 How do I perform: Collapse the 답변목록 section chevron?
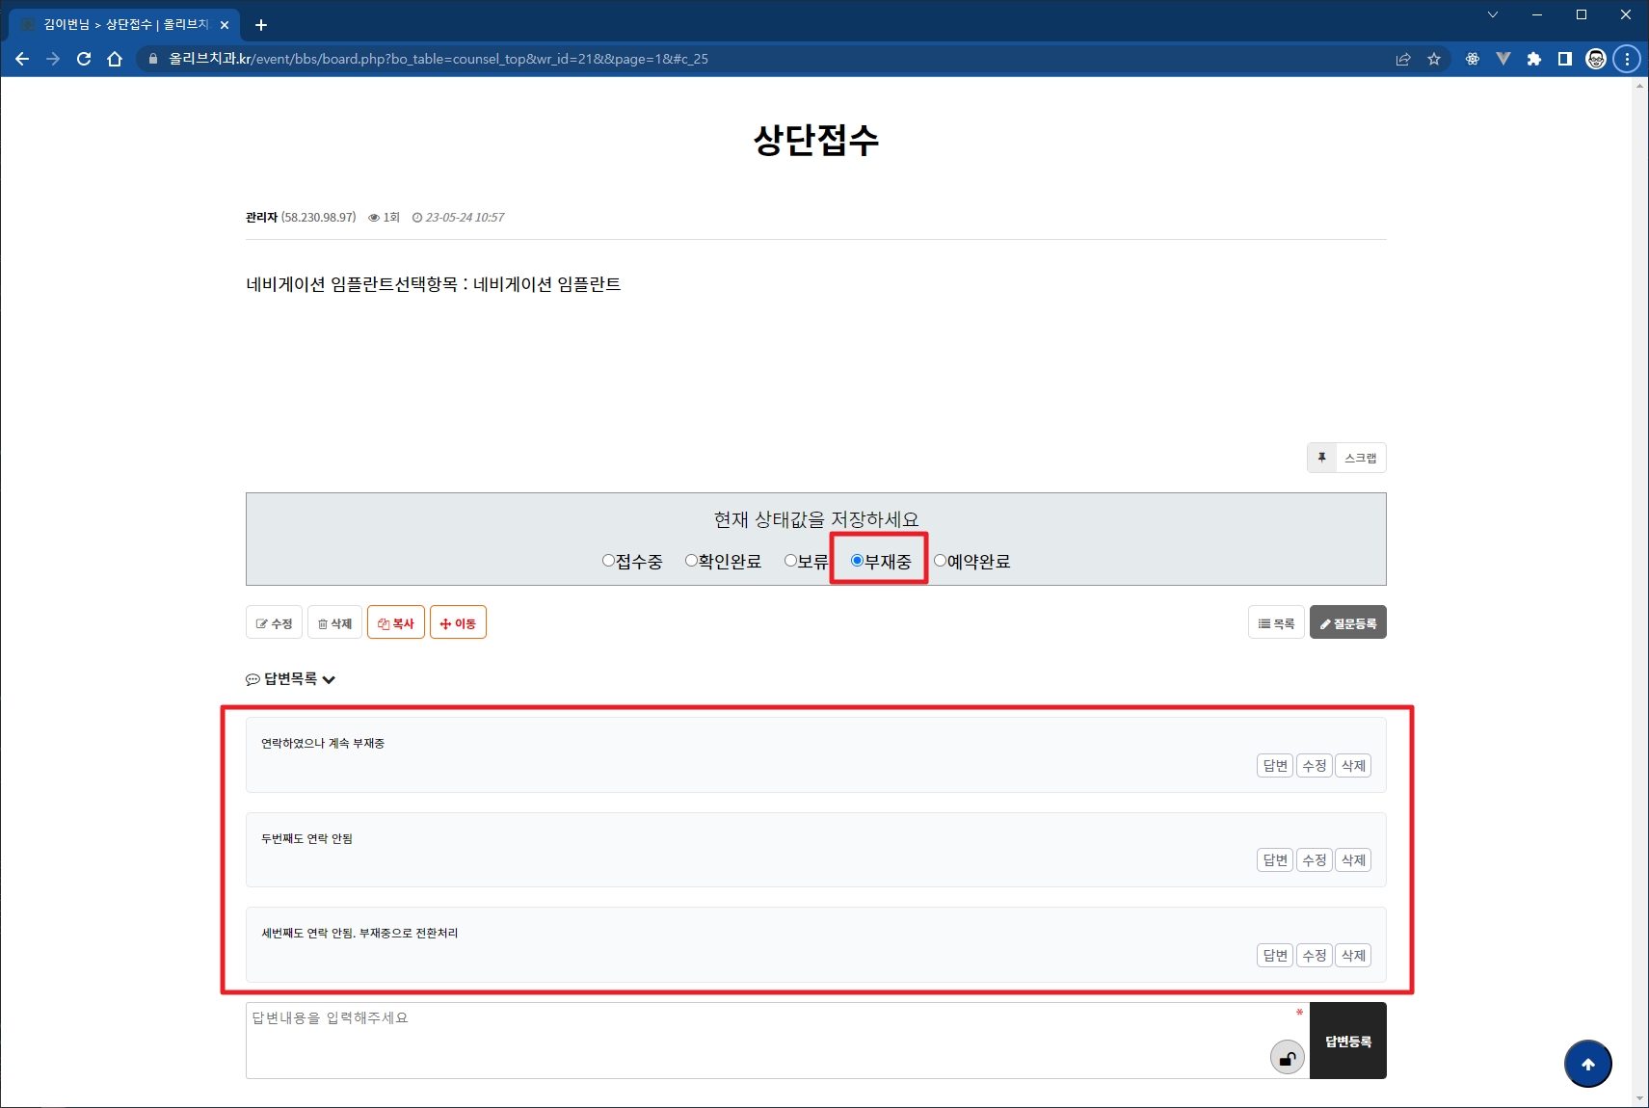click(x=329, y=679)
